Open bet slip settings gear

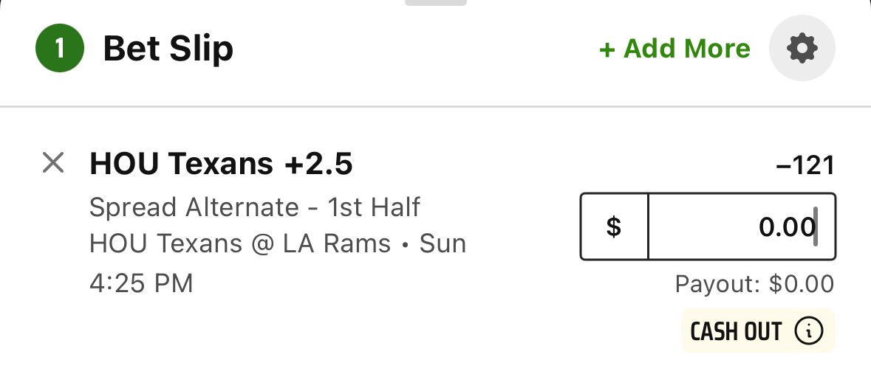(802, 48)
